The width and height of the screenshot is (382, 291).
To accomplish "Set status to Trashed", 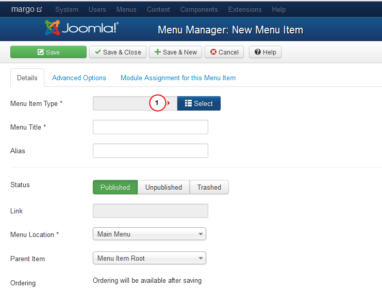I will [x=209, y=187].
